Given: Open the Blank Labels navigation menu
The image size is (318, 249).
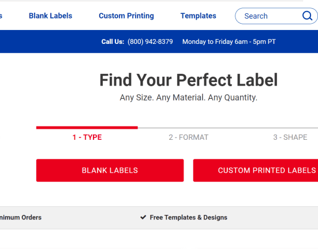Looking at the screenshot, I should pyautogui.click(x=50, y=16).
